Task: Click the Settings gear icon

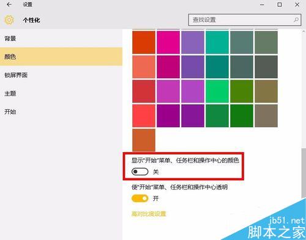Action: click(9, 20)
